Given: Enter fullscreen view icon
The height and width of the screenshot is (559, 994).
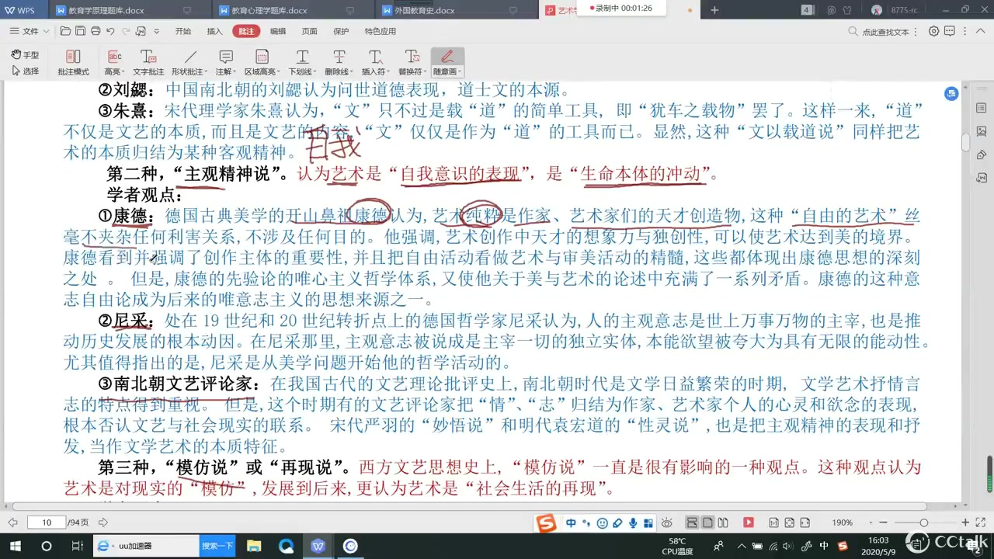Looking at the screenshot, I should 982,523.
